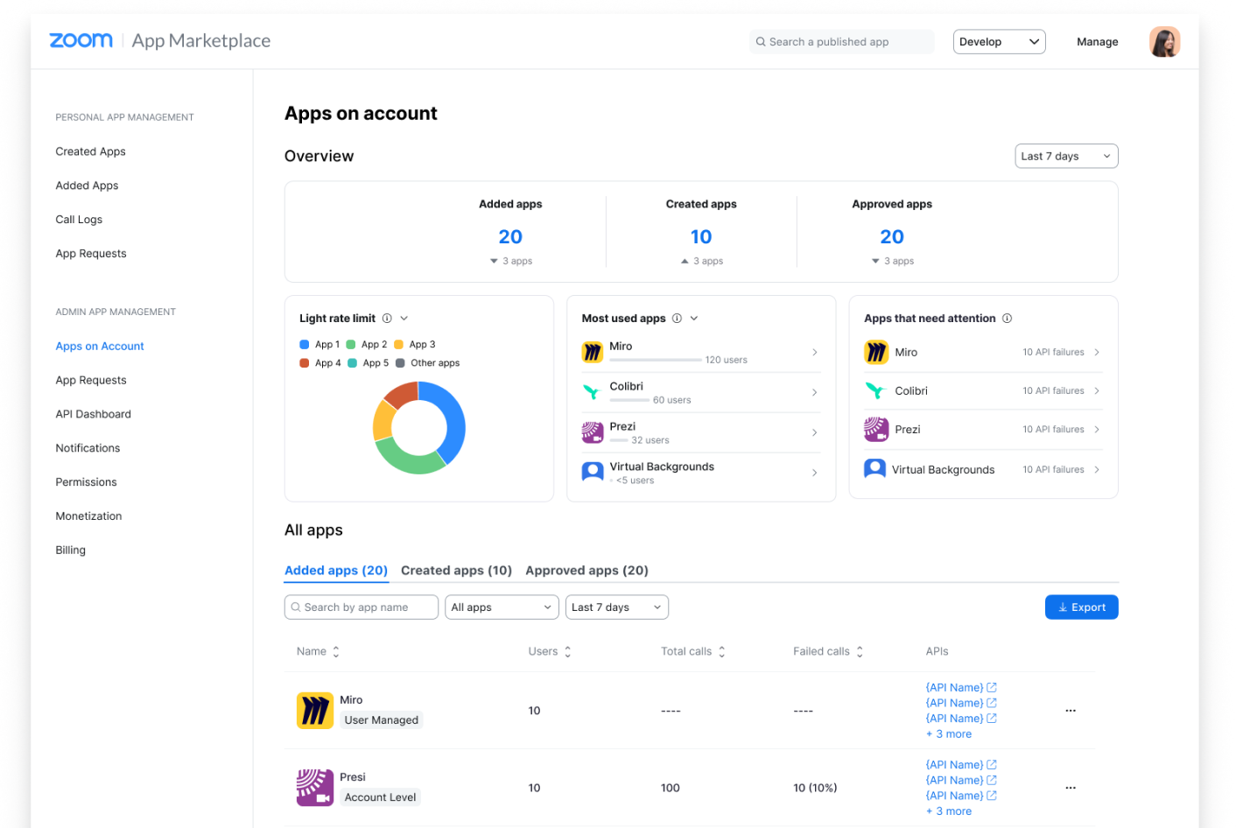Expand the Light rate limit chevron
The image size is (1236, 828).
(404, 319)
